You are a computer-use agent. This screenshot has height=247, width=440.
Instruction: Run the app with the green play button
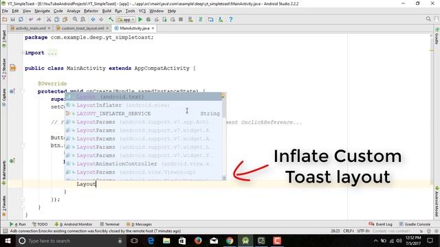140,19
